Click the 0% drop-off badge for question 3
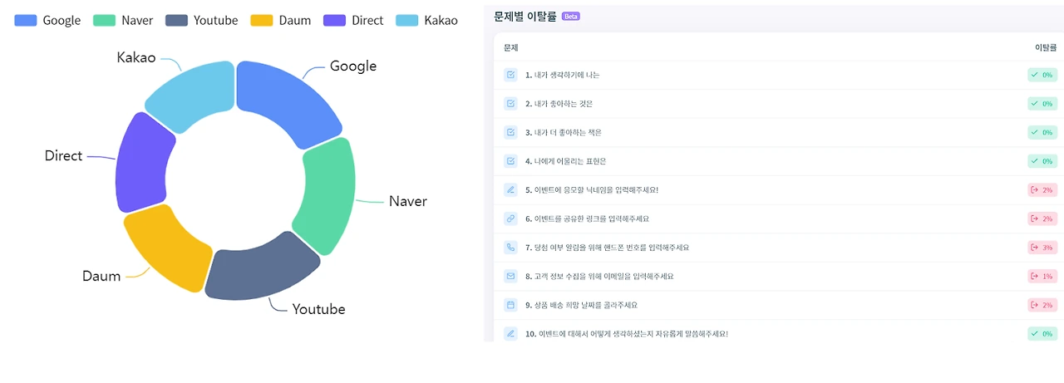Screen dimensions: 1064x383 click(x=1042, y=132)
